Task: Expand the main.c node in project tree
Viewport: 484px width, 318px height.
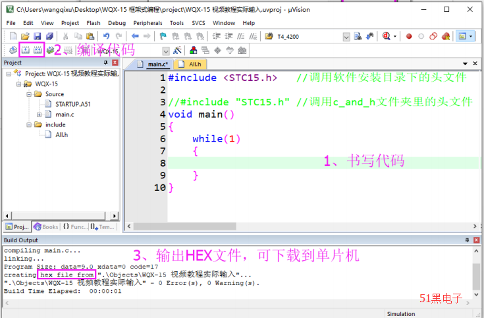Action: (x=40, y=115)
